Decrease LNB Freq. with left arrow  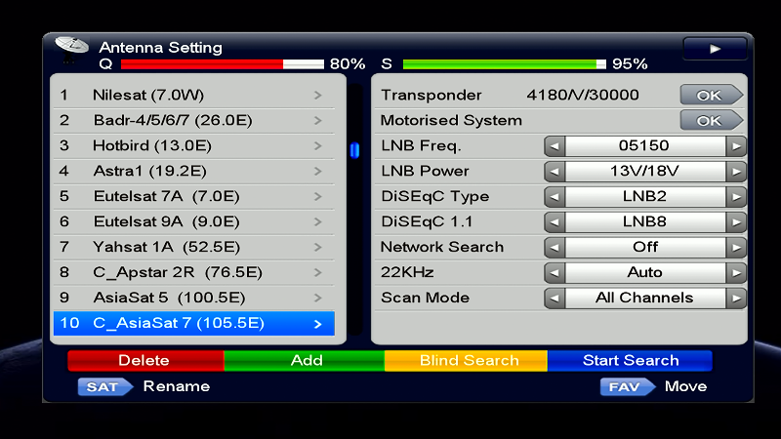point(555,145)
